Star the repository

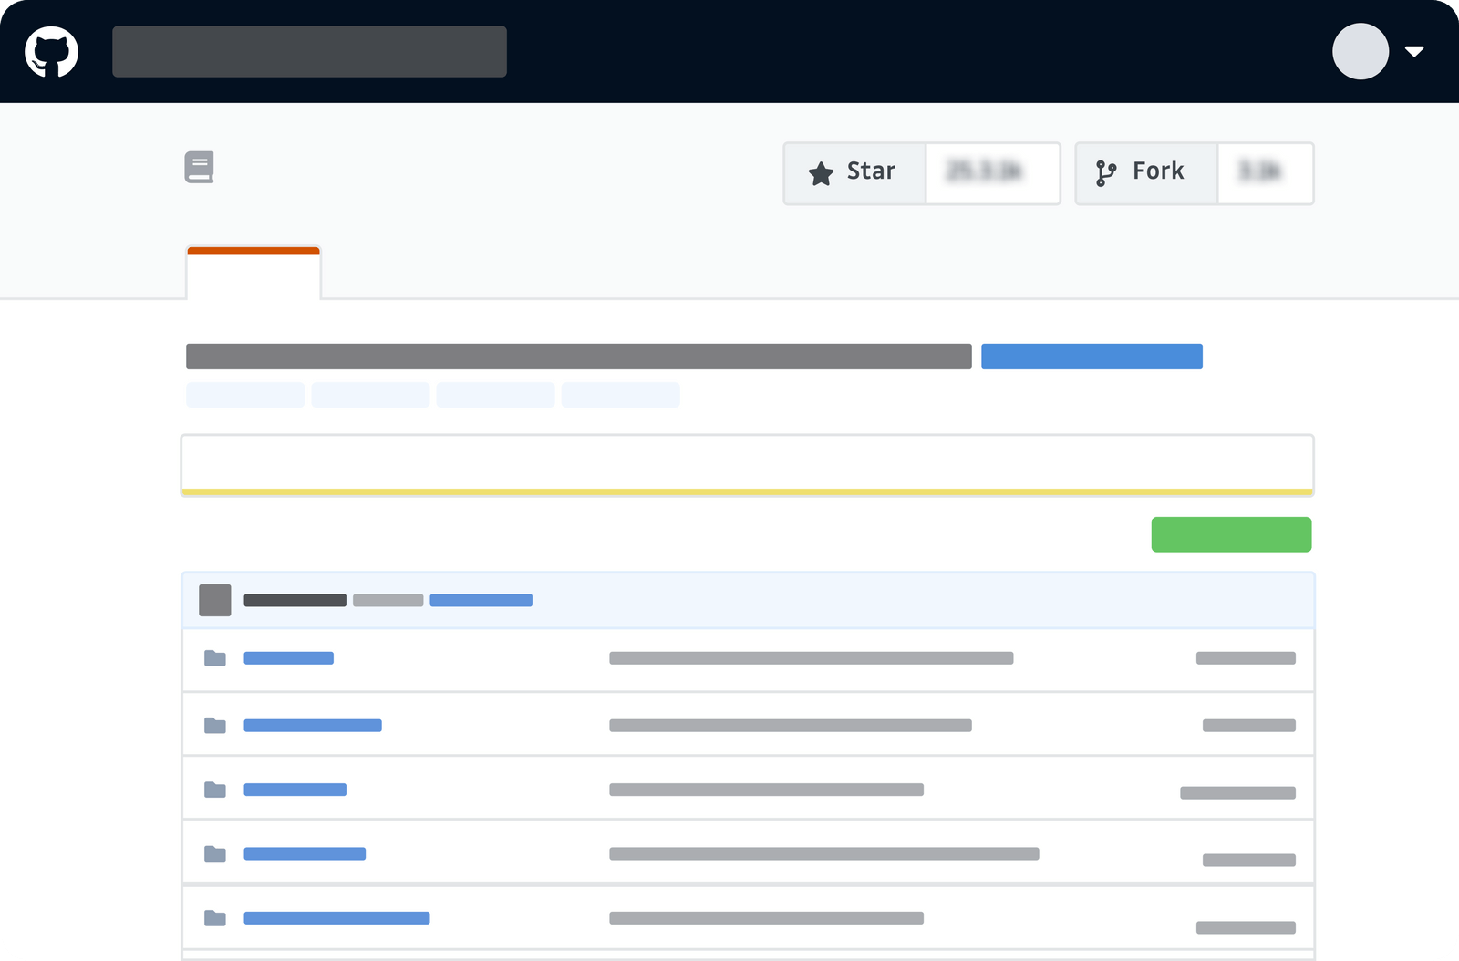tap(853, 172)
